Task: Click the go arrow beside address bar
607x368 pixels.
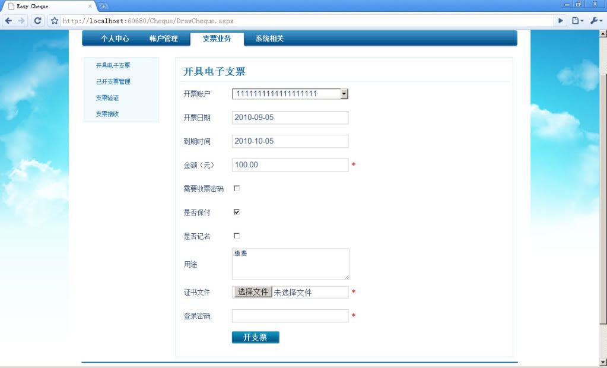Action: click(x=561, y=21)
